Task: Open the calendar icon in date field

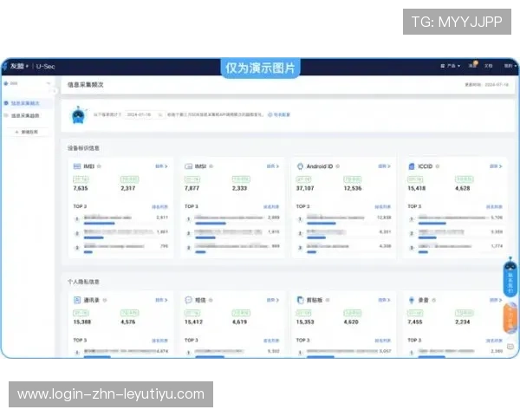Action: point(160,114)
